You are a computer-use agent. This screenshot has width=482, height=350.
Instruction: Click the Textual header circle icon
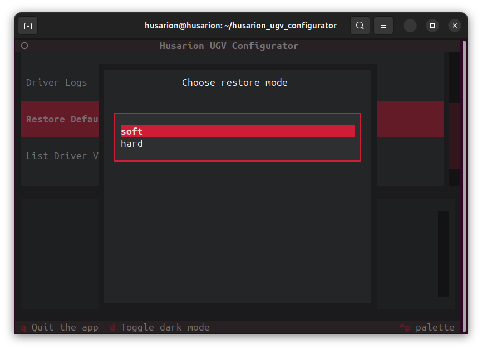click(x=24, y=46)
